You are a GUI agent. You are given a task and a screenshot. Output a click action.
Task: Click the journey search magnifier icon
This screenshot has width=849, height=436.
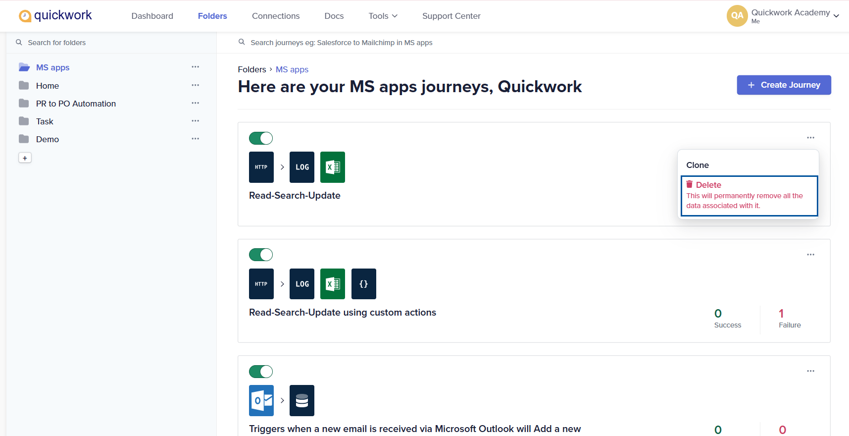[x=242, y=42]
